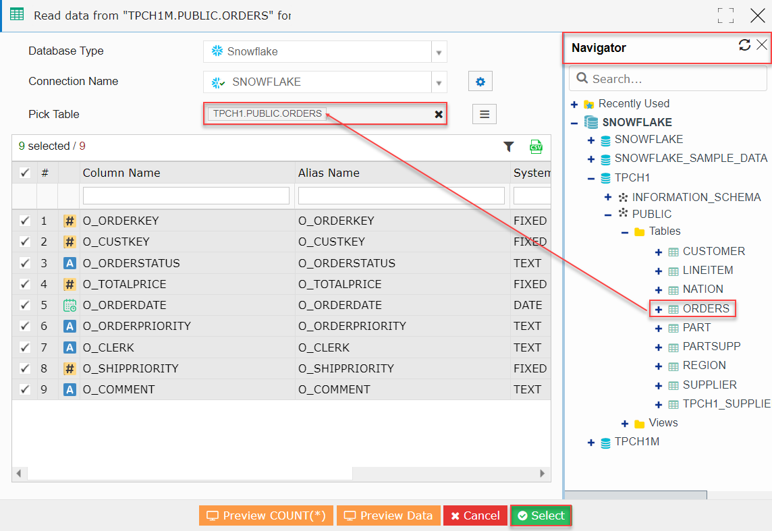
Task: Click the schema icon for INFORMATION_SCHEMA
Action: (623, 197)
